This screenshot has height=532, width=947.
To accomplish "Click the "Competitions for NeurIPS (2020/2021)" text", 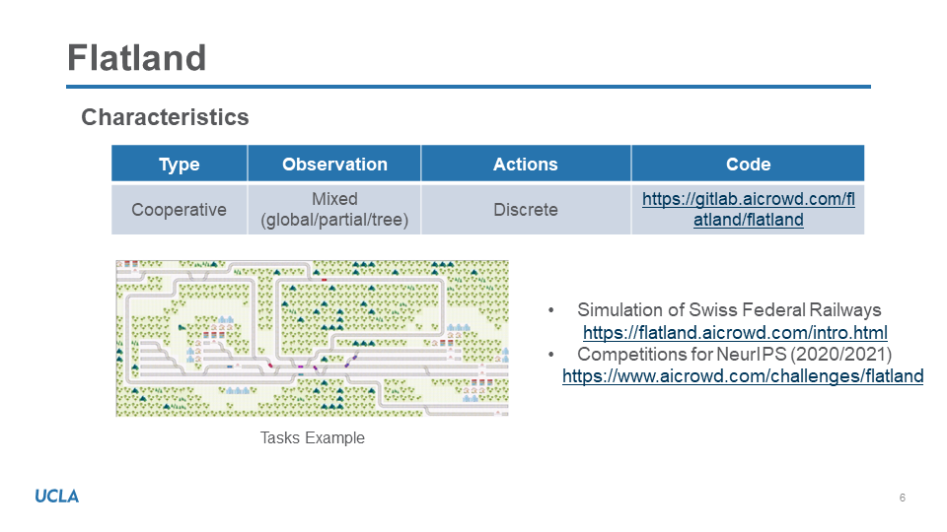I will [x=734, y=354].
